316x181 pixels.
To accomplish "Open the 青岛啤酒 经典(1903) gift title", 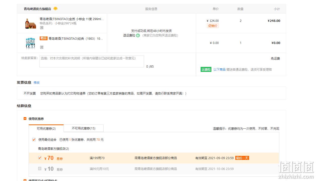I will click(x=76, y=38).
